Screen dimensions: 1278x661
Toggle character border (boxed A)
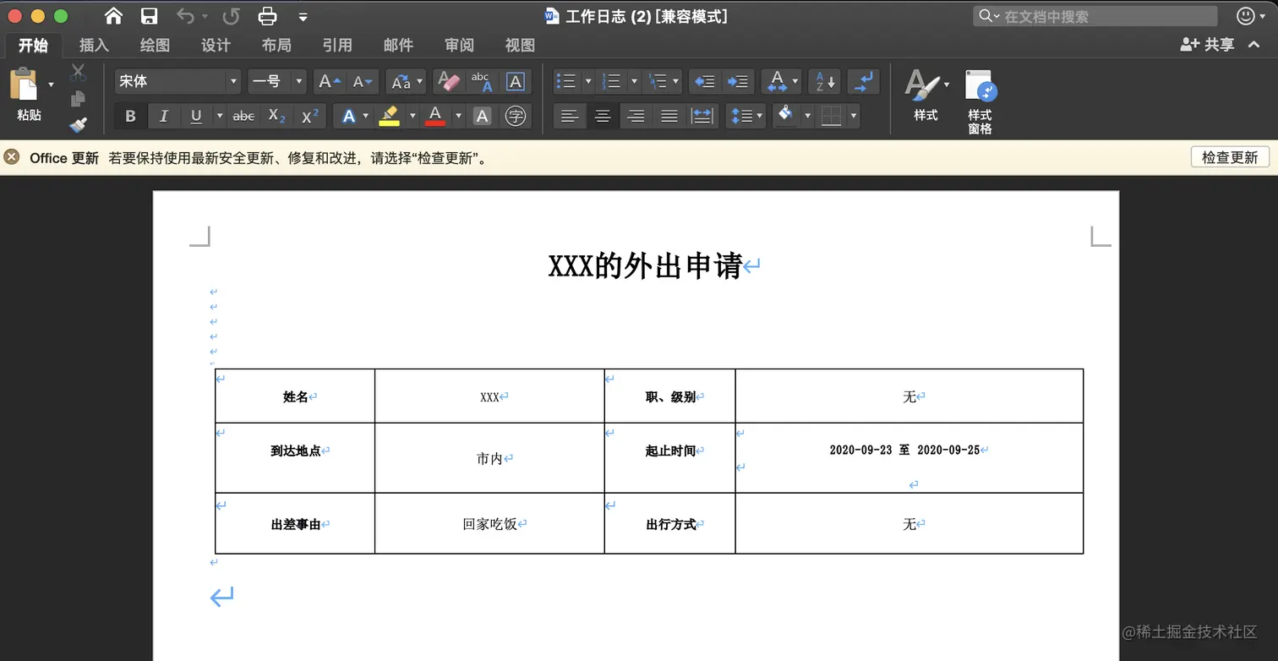515,81
